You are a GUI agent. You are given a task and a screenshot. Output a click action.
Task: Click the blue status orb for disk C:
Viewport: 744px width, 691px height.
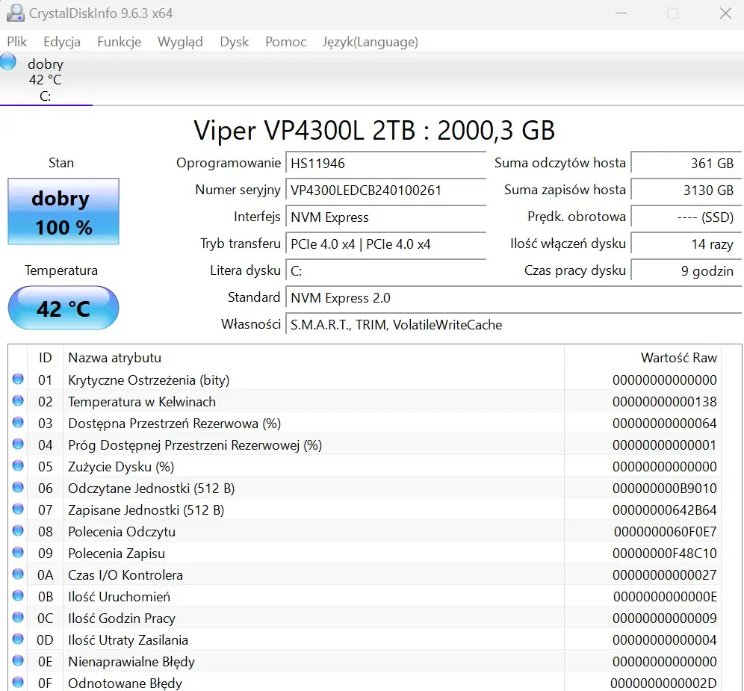8,62
